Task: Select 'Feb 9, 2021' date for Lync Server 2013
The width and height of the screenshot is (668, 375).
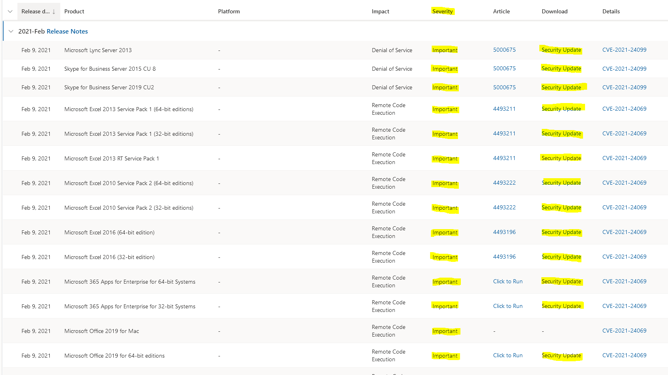Action: pos(36,51)
